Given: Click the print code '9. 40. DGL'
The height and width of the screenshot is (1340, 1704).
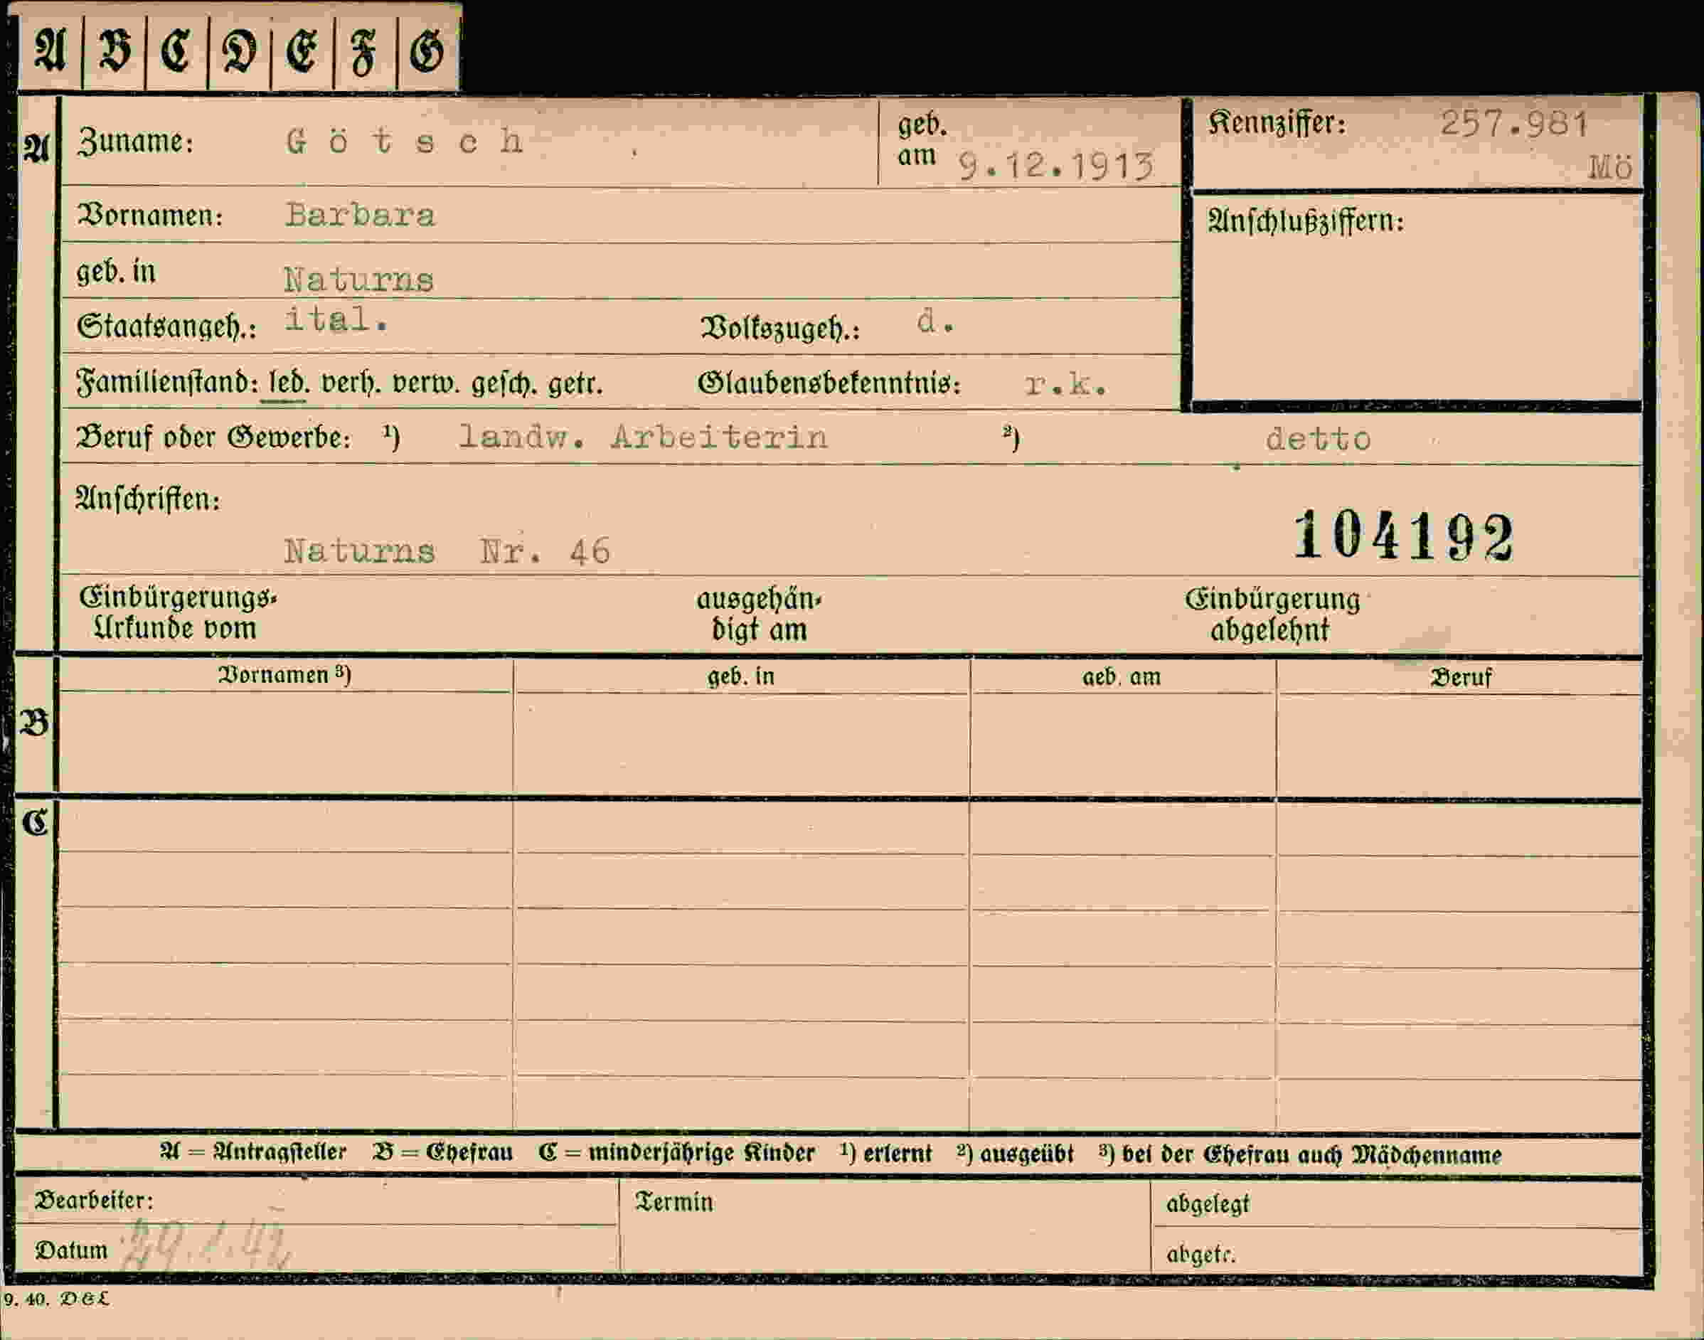Looking at the screenshot, I should pos(56,1299).
